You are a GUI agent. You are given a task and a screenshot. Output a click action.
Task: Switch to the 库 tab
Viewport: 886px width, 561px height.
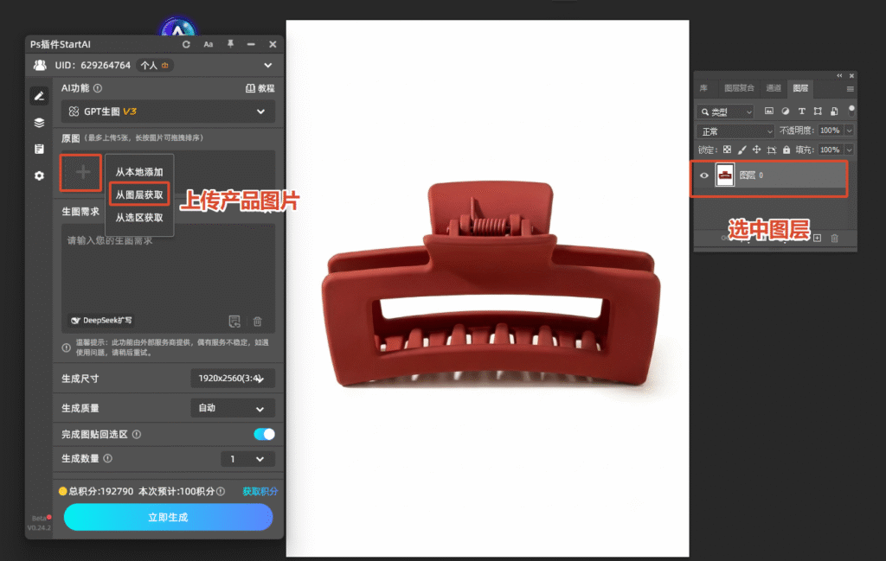click(703, 88)
